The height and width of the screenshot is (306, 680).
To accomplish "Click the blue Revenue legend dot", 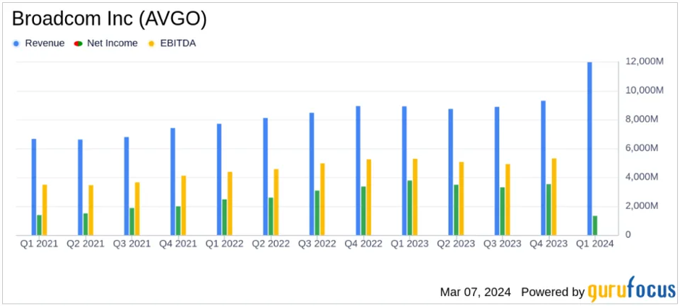I will [x=17, y=43].
